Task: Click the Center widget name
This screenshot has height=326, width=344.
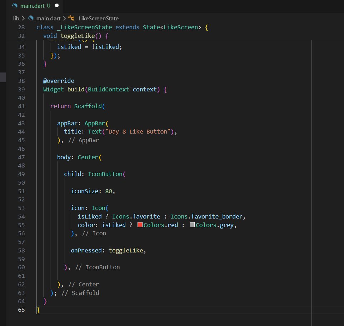Action: pos(88,157)
